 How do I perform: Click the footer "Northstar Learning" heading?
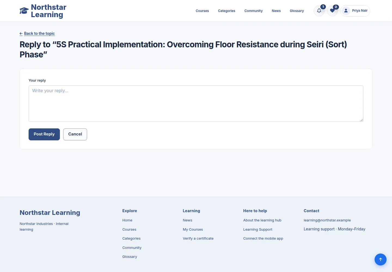pos(50,213)
